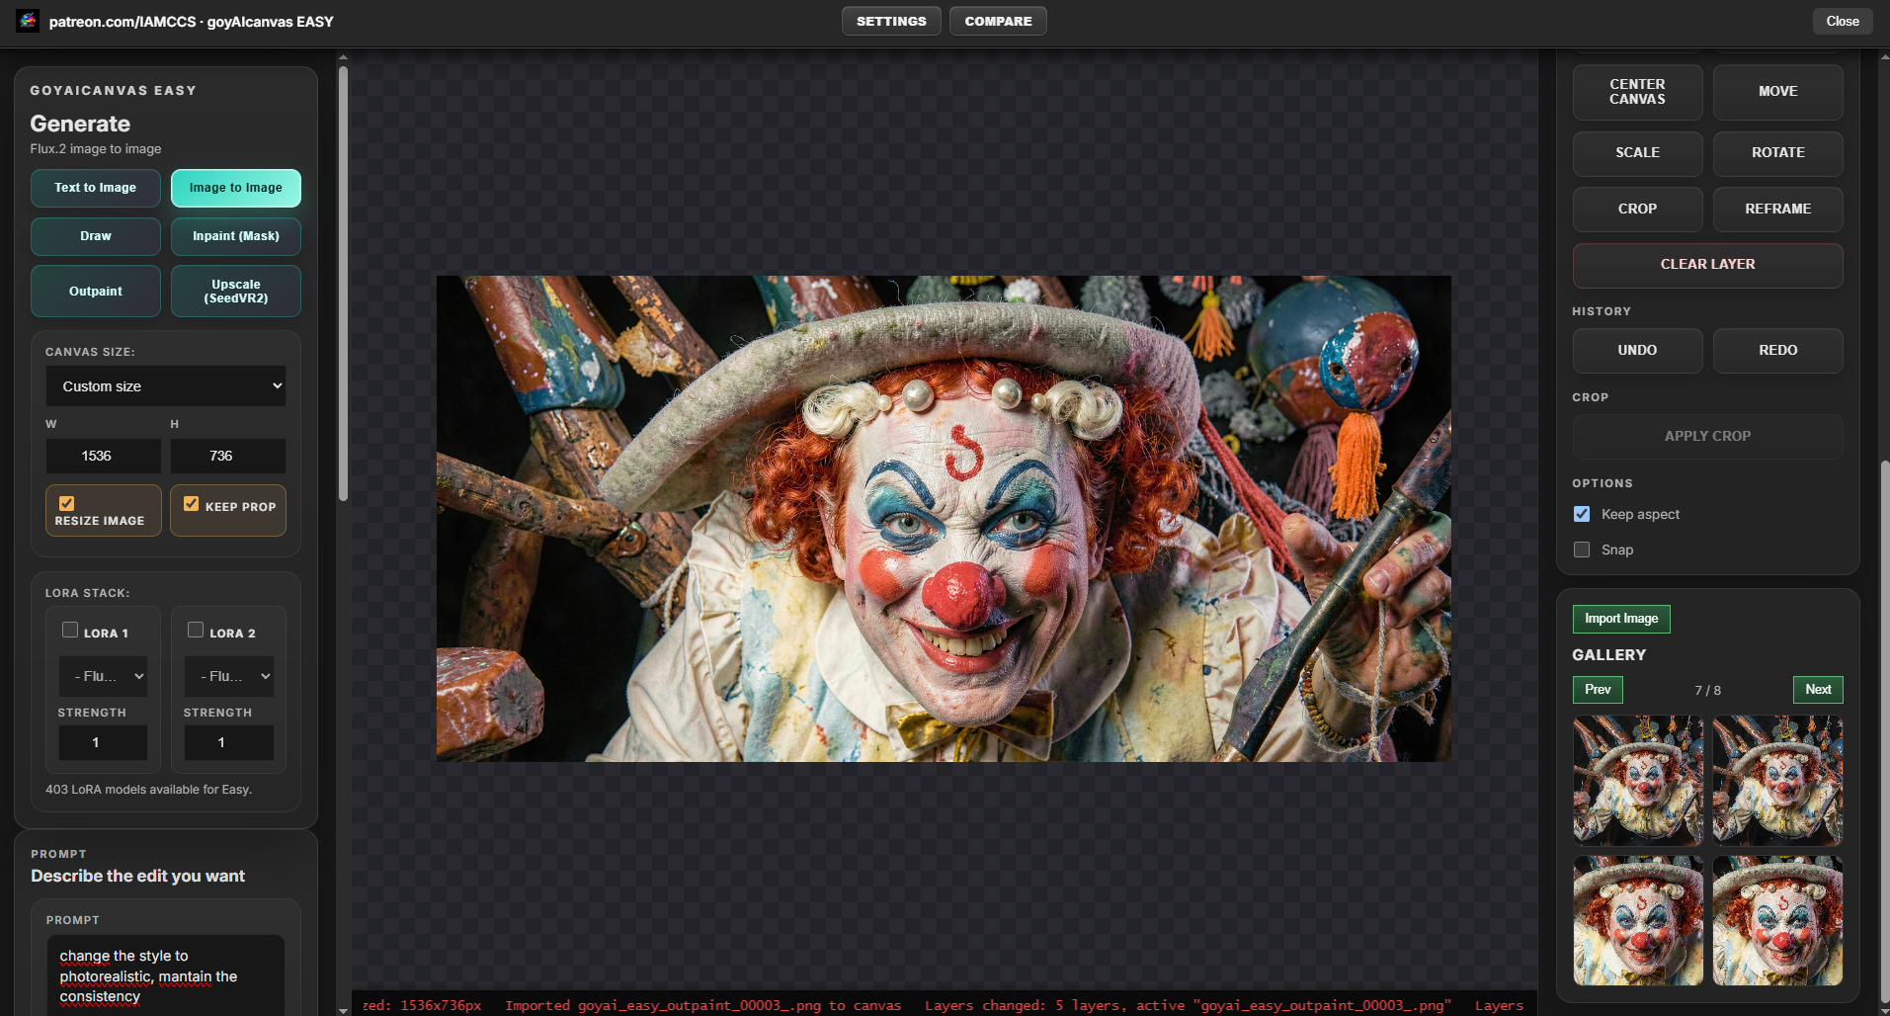Select the CROP tool
Viewport: 1890px width, 1016px height.
click(x=1637, y=210)
